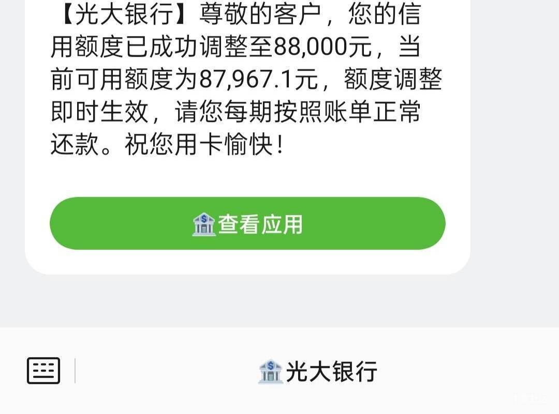
Task: Click the 还款 word in message
Action: (x=75, y=144)
